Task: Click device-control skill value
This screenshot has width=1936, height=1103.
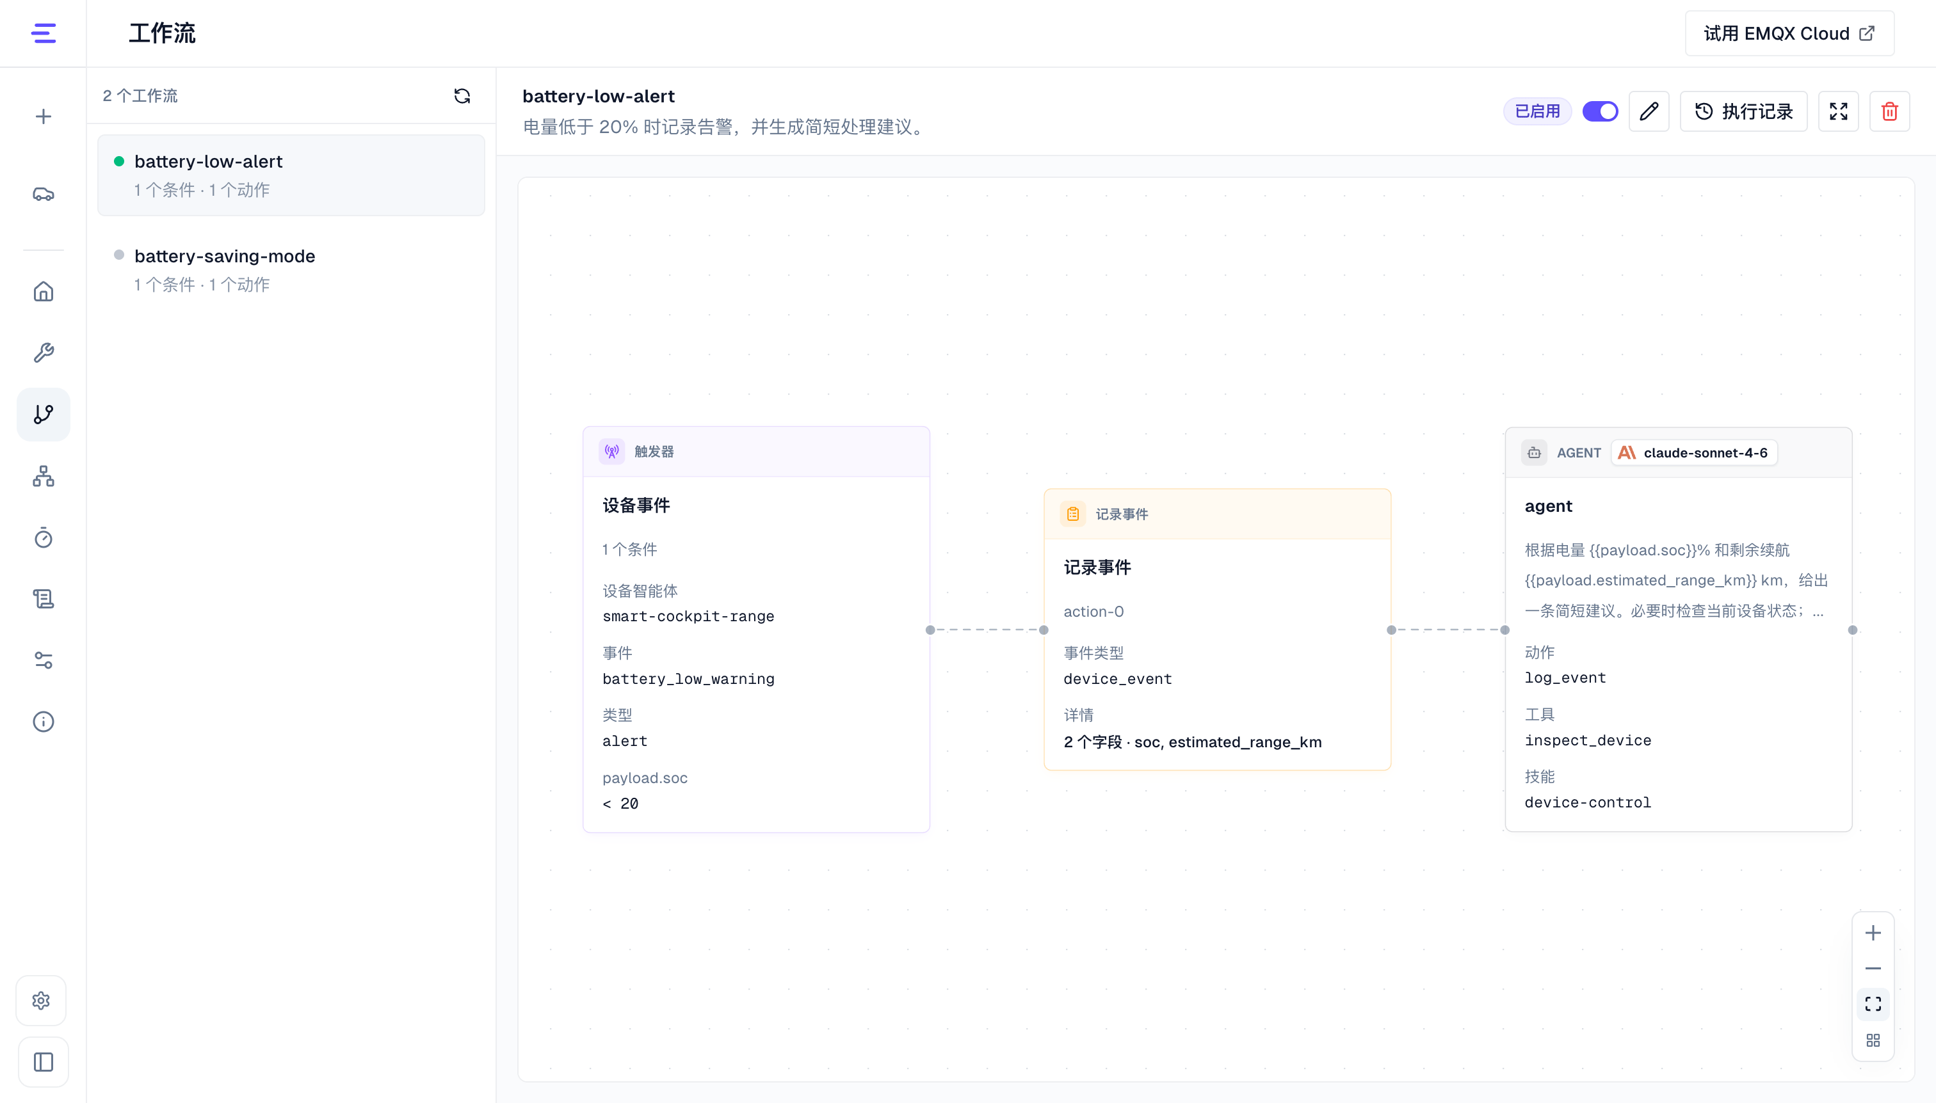Action: click(1587, 803)
